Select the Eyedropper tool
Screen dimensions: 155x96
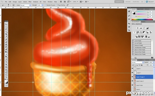pos(6,37)
